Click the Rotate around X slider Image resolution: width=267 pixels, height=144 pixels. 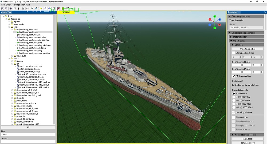pos(242,65)
